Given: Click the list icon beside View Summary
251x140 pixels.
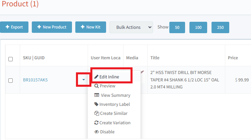Looking at the screenshot, I should (x=97, y=95).
